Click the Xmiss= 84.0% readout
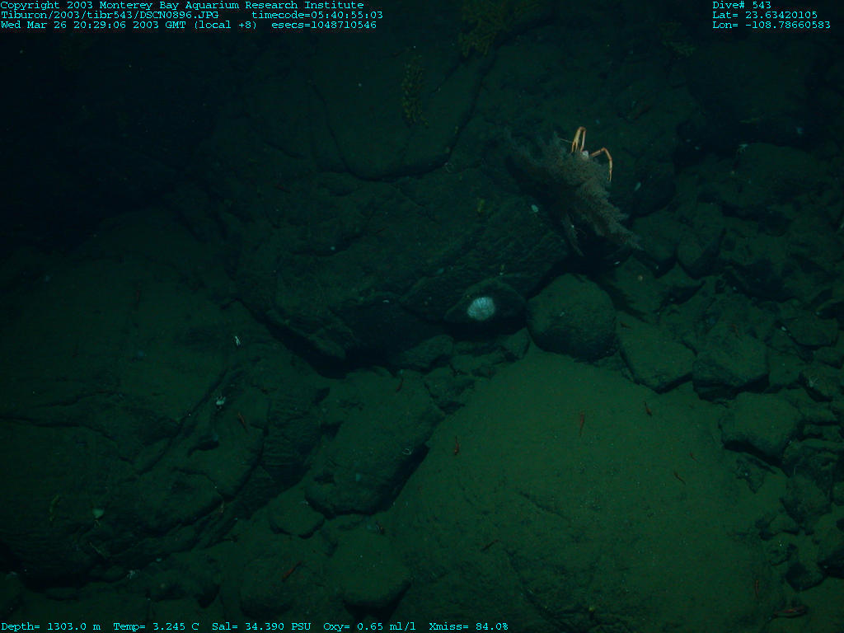This screenshot has width=844, height=633. (x=468, y=626)
